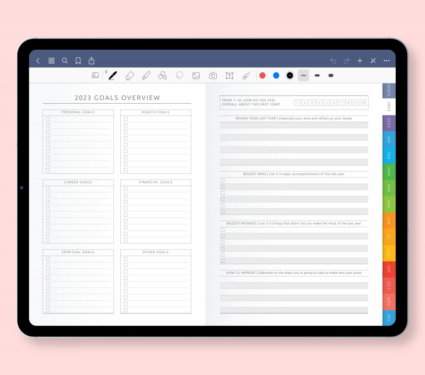Select the Eraser tool

(130, 76)
